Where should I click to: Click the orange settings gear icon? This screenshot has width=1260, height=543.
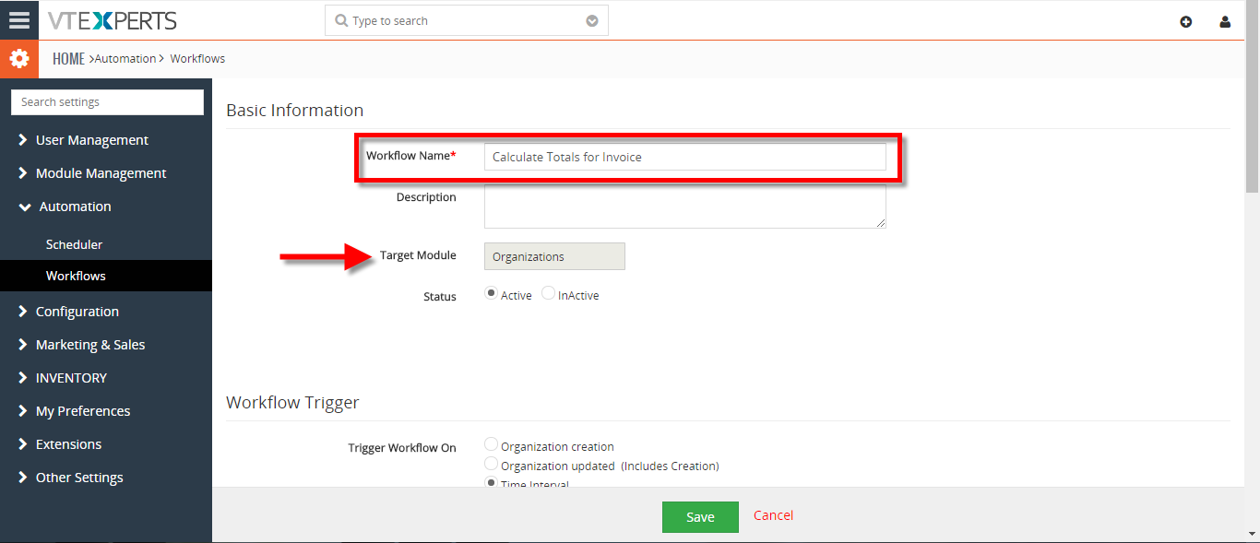(18, 59)
